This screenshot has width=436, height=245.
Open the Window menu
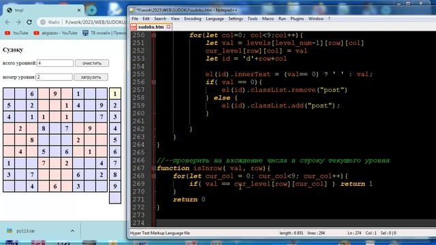[x=316, y=18]
